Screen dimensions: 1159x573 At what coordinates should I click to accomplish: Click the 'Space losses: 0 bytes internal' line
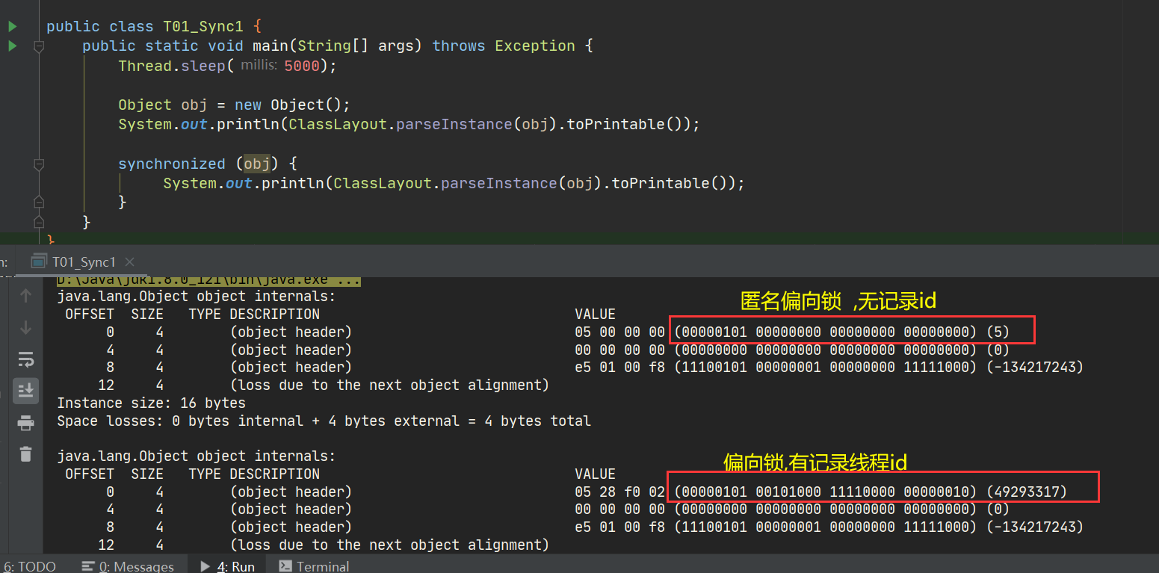coord(324,421)
